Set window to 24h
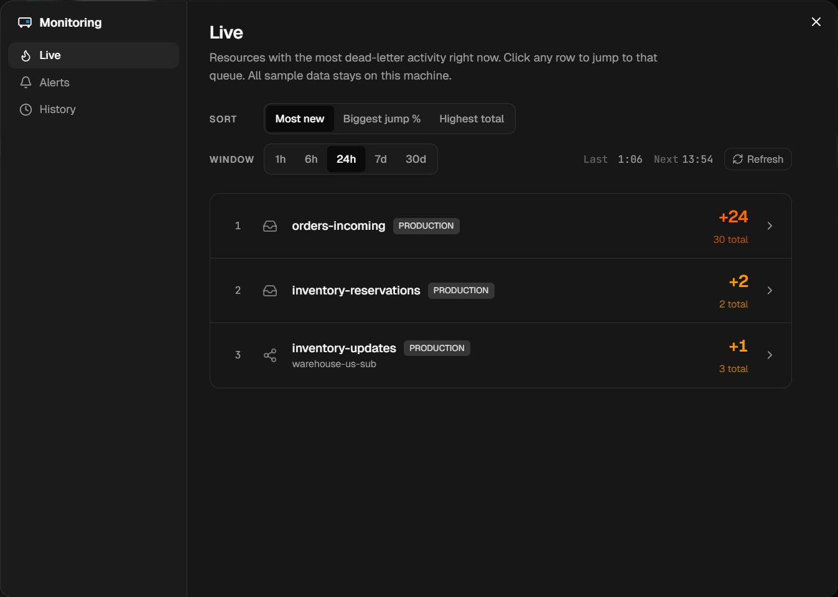838x597 pixels. tap(347, 159)
